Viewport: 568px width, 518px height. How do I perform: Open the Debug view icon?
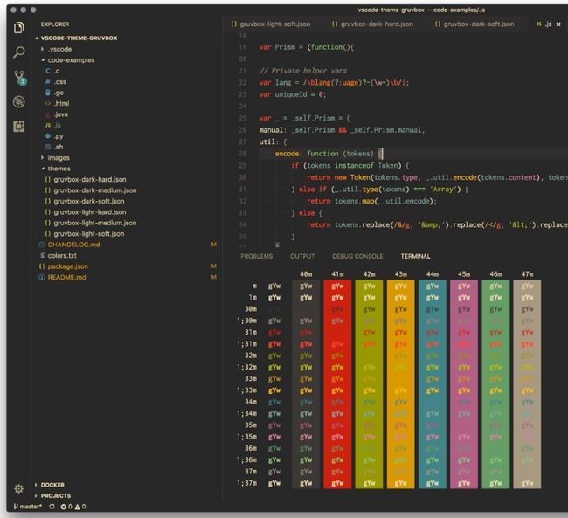click(x=18, y=102)
